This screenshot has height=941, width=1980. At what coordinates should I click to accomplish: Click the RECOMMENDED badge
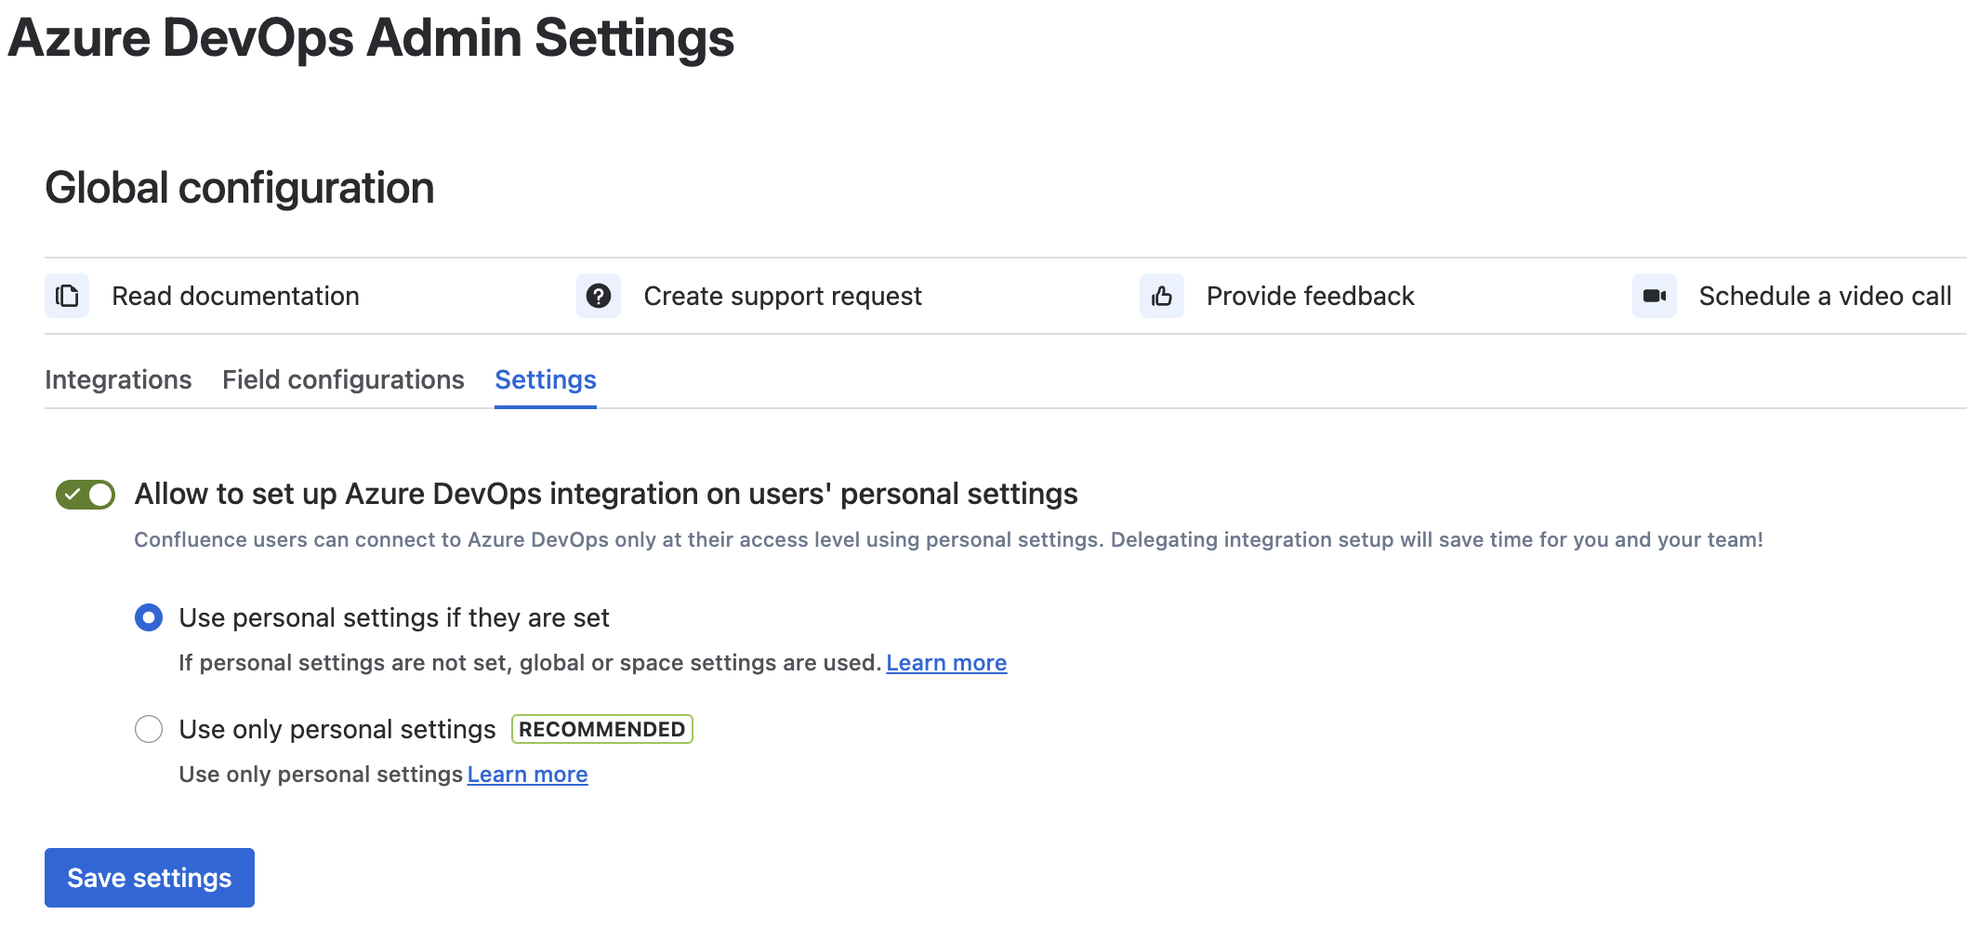point(602,729)
